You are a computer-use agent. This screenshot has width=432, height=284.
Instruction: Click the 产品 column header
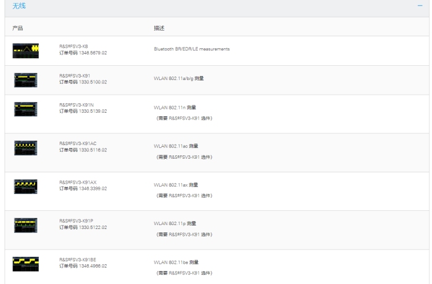pos(18,28)
